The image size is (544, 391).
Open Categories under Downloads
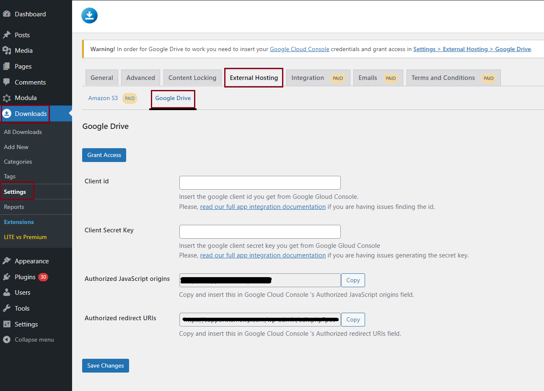18,162
